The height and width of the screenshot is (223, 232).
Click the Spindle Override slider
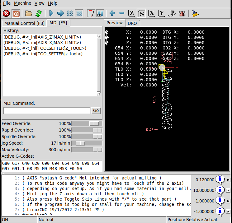click(x=87, y=137)
